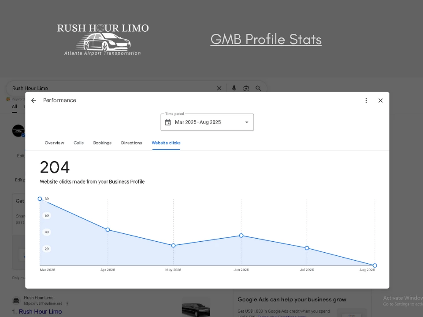This screenshot has height=317, width=423.
Task: Open the Directions tab
Action: click(131, 143)
